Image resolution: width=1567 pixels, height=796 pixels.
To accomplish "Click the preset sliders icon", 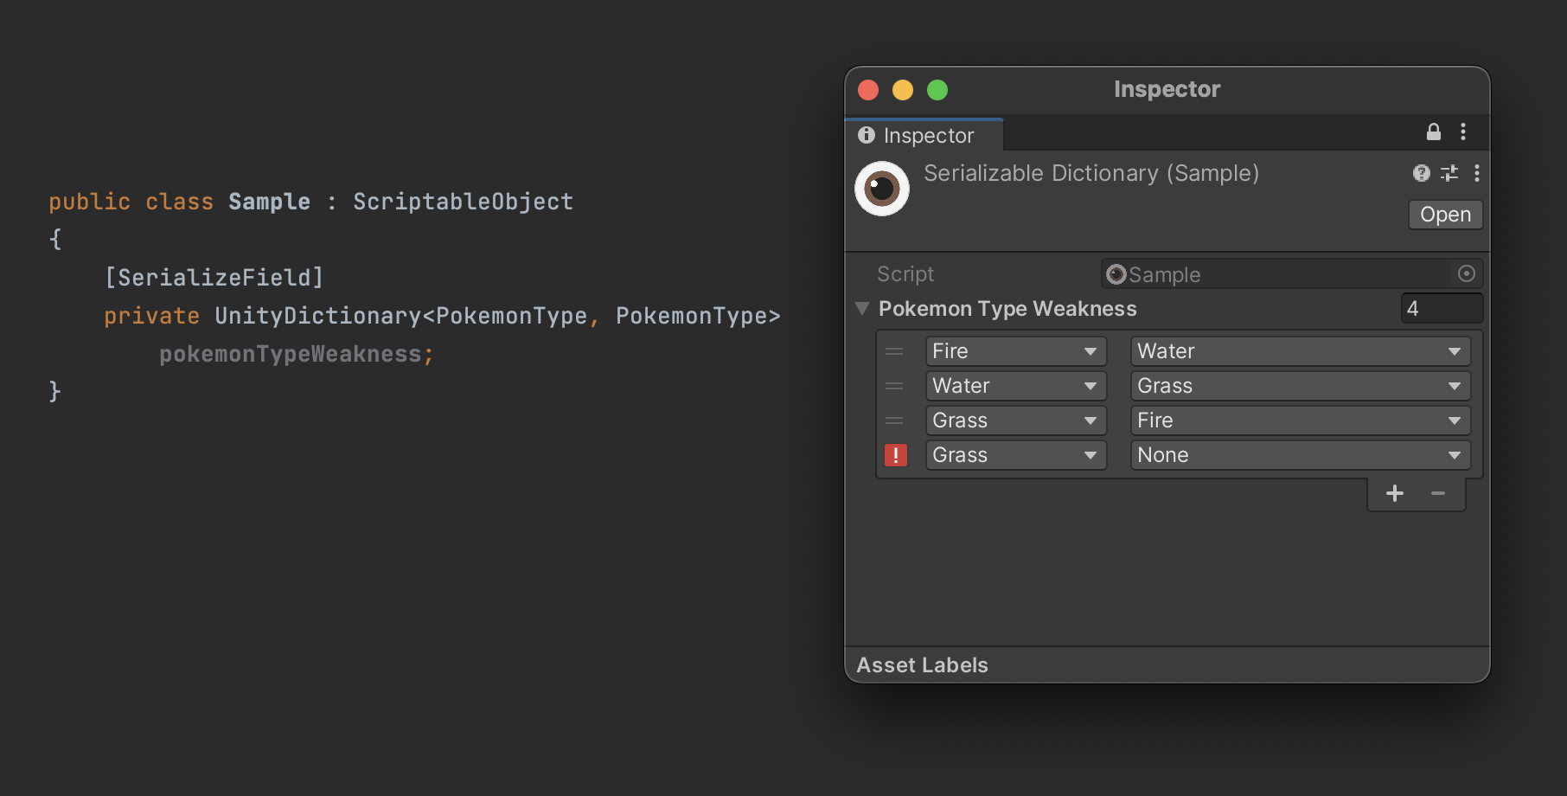I will tap(1449, 173).
